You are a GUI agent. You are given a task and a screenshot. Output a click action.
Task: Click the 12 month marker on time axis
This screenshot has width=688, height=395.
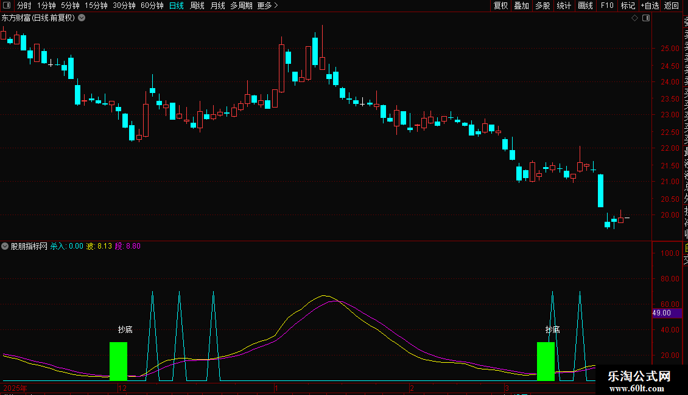pyautogui.click(x=122, y=388)
